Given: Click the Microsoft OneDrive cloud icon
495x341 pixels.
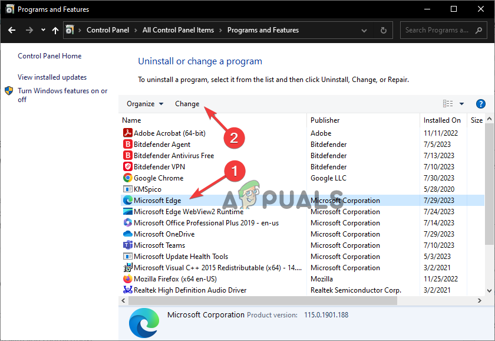Looking at the screenshot, I should point(128,234).
